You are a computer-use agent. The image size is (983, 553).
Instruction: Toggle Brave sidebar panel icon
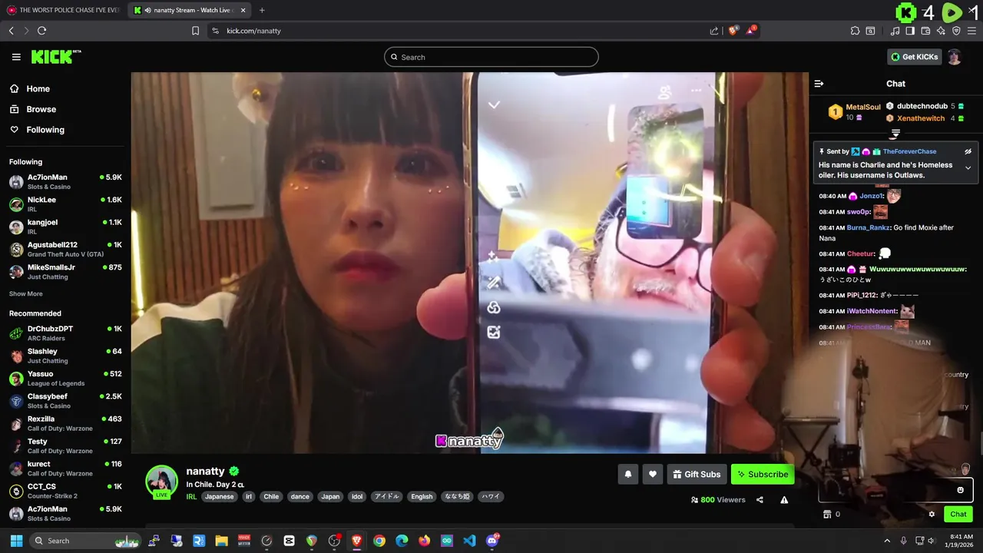click(910, 31)
